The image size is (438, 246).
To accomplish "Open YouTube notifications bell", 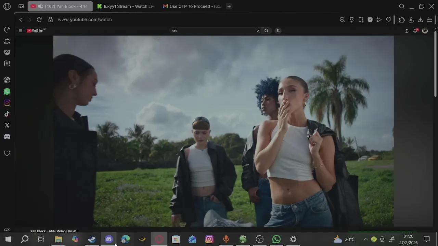I will pyautogui.click(x=416, y=31).
